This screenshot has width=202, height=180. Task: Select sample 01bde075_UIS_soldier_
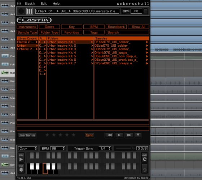pos(122,42)
